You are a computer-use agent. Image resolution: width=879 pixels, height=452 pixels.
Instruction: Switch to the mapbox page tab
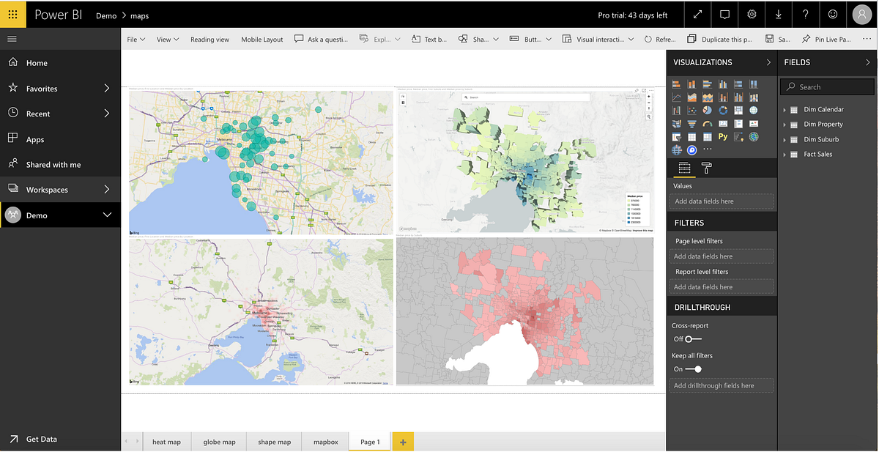click(324, 442)
